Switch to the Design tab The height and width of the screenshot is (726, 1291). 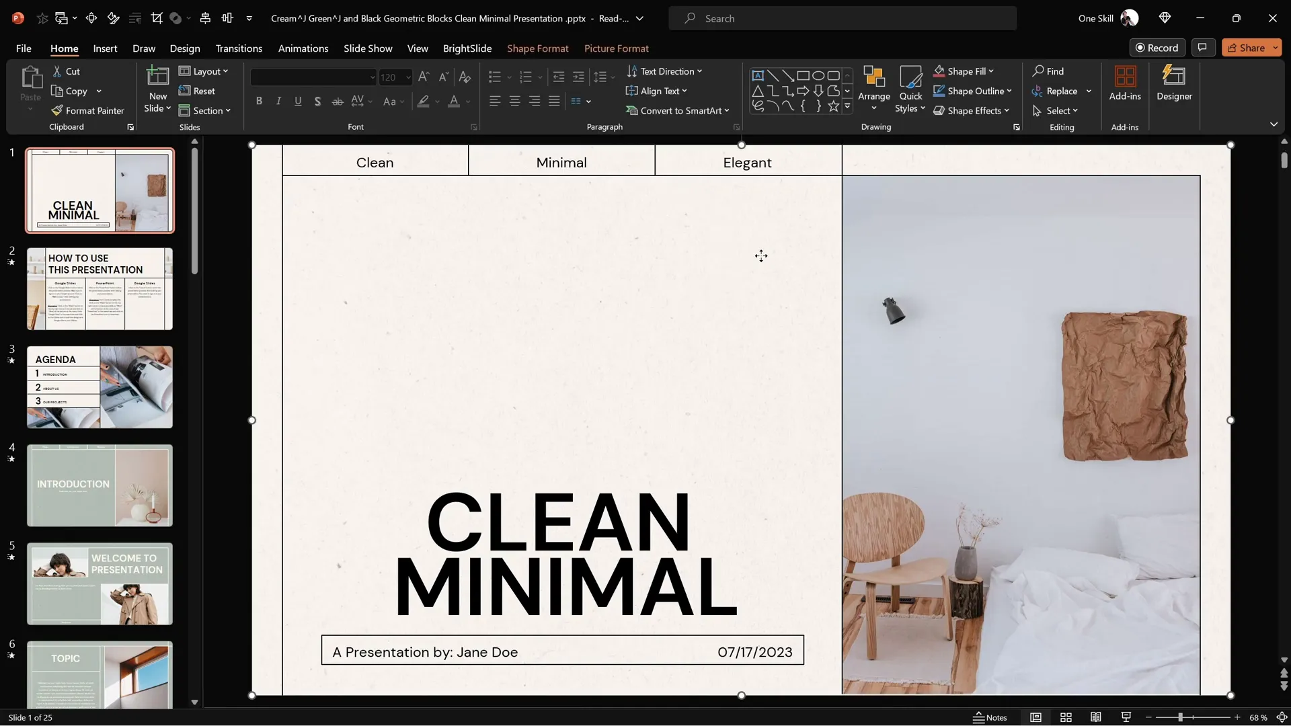point(185,48)
